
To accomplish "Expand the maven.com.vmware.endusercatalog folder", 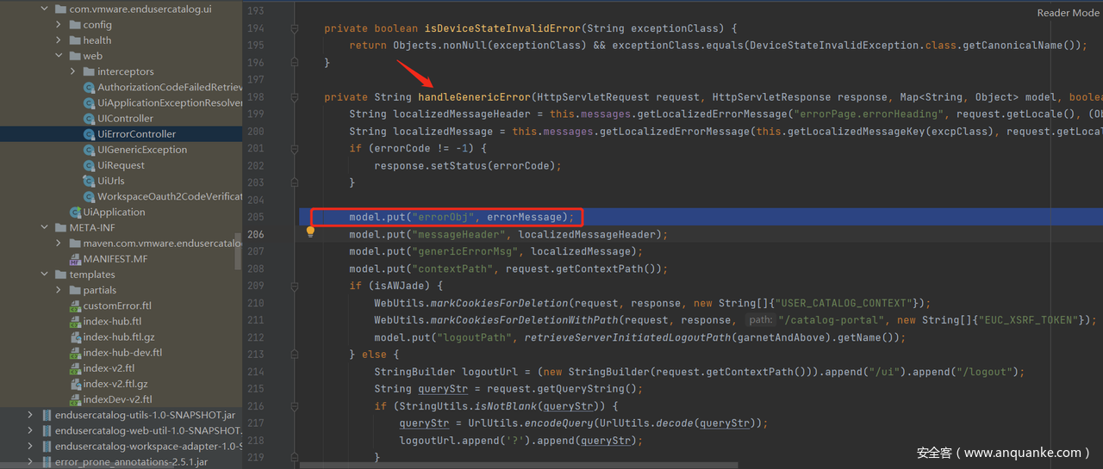I will click(x=59, y=243).
